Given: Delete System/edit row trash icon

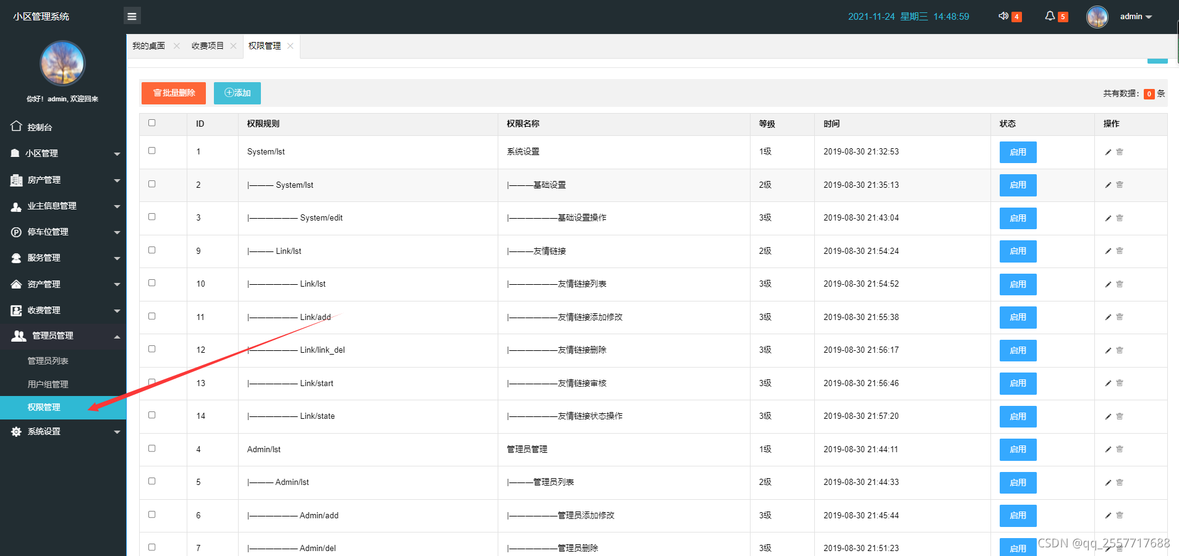Looking at the screenshot, I should (x=1120, y=218).
